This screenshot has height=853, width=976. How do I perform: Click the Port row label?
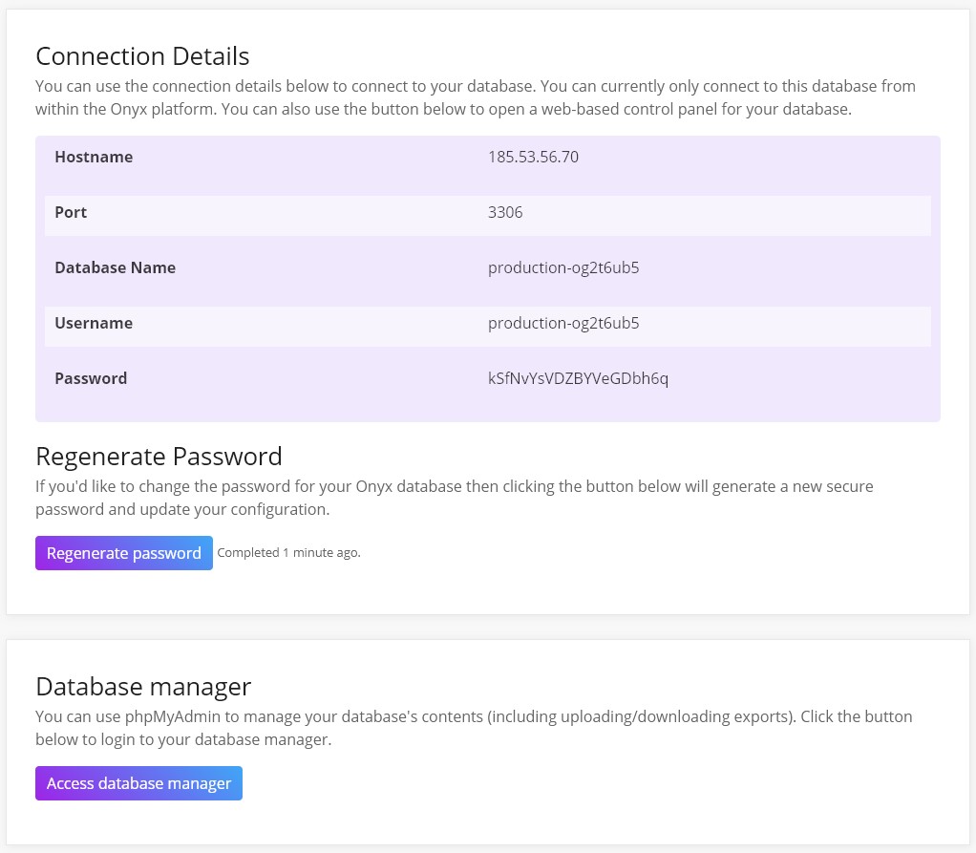[71, 212]
